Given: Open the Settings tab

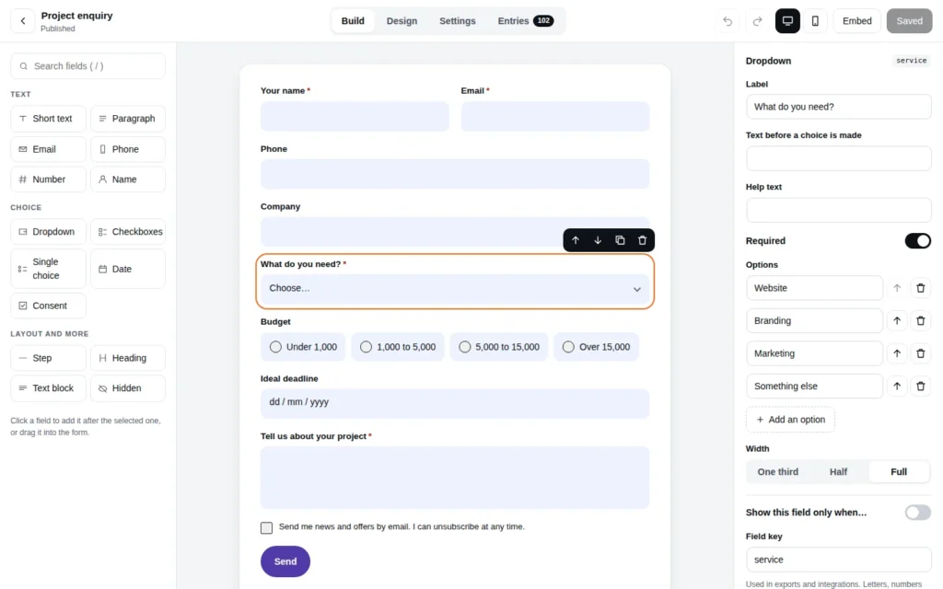Looking at the screenshot, I should coord(457,21).
